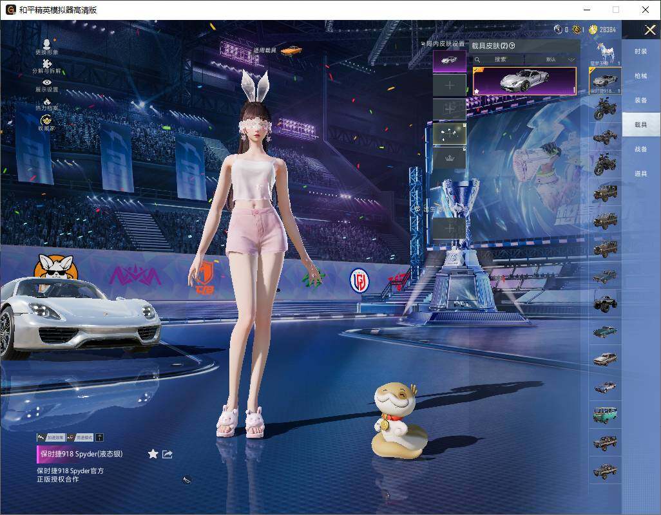Select the silver sedan thumbnail
The width and height of the screenshot is (661, 515).
[606, 359]
